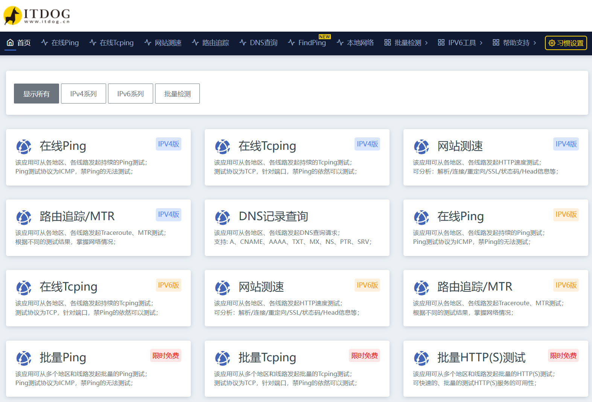The width and height of the screenshot is (592, 402).
Task: Expand the 帮助支持 navigation menu
Action: coord(514,43)
